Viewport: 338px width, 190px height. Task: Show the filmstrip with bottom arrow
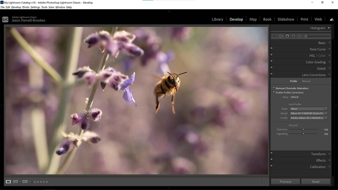click(169, 188)
